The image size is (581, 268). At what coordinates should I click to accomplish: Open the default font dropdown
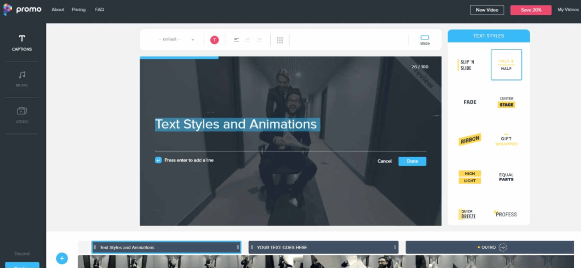(x=176, y=39)
